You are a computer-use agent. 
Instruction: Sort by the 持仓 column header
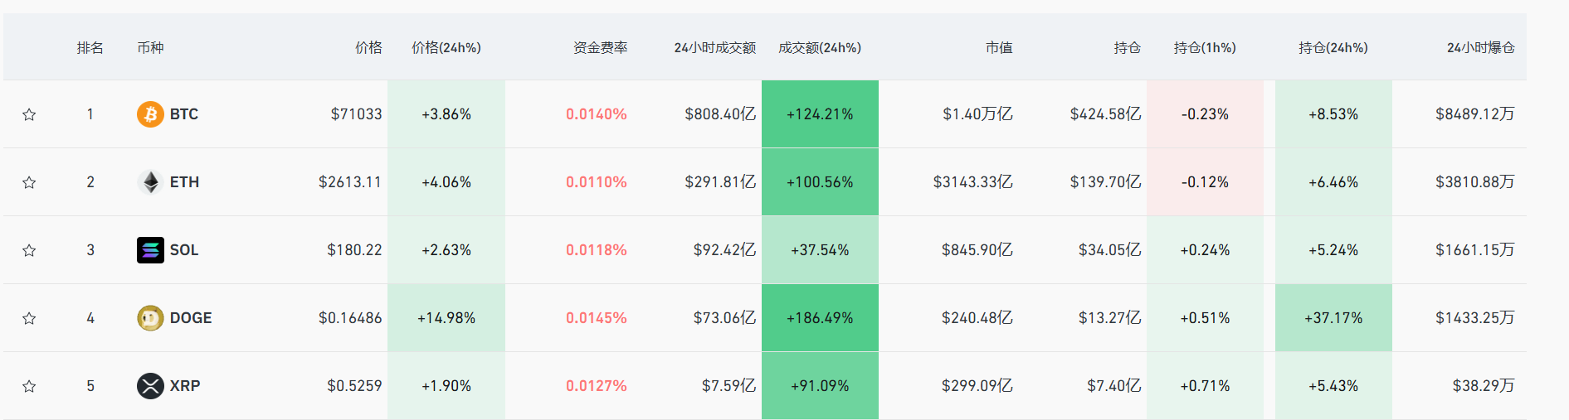[x=1128, y=48]
